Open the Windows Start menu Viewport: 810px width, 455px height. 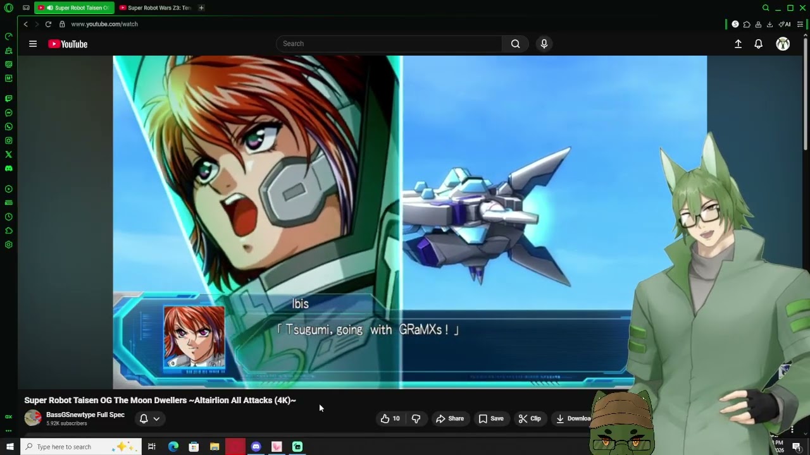point(9,447)
